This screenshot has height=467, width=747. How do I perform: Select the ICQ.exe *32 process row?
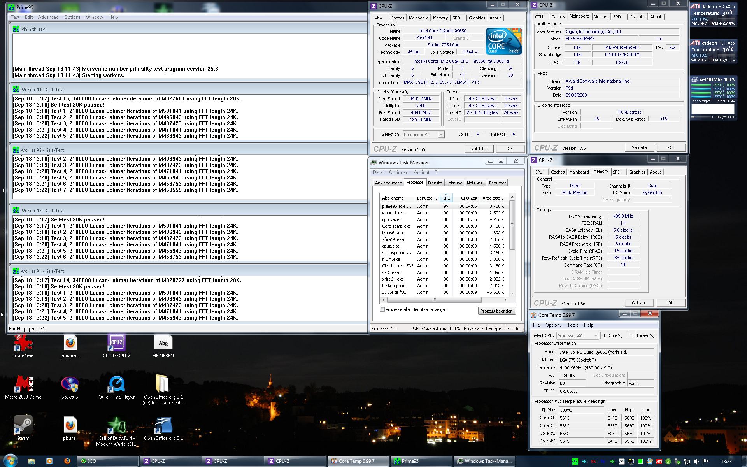pyautogui.click(x=444, y=292)
